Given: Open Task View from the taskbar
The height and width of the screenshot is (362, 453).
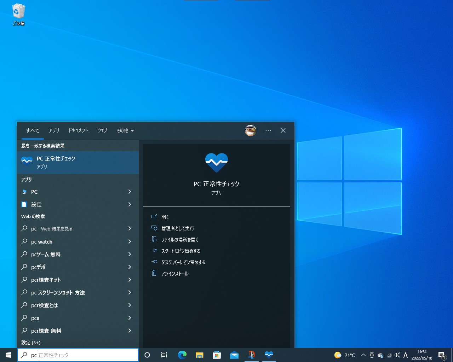Looking at the screenshot, I should pos(164,355).
